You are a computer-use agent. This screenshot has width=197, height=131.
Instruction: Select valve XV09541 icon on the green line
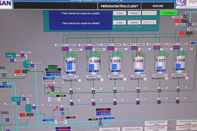[x=93, y=92]
